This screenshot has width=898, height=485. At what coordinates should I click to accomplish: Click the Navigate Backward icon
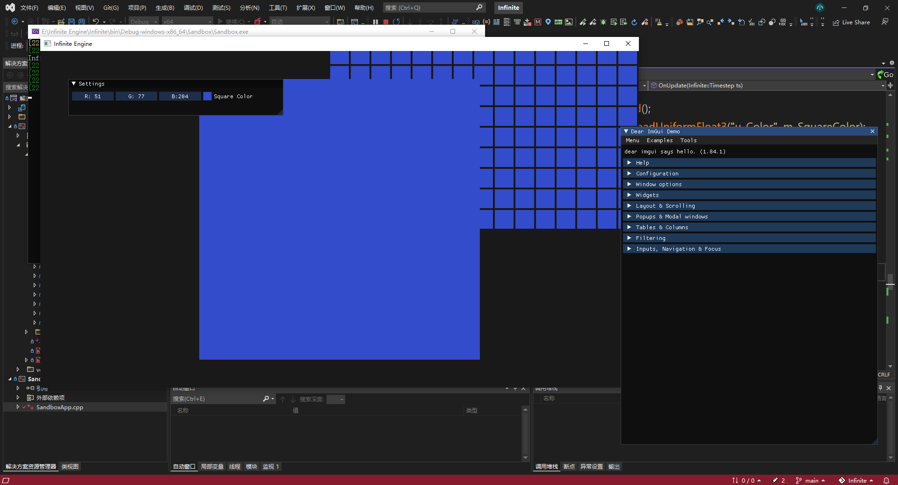tap(15, 22)
